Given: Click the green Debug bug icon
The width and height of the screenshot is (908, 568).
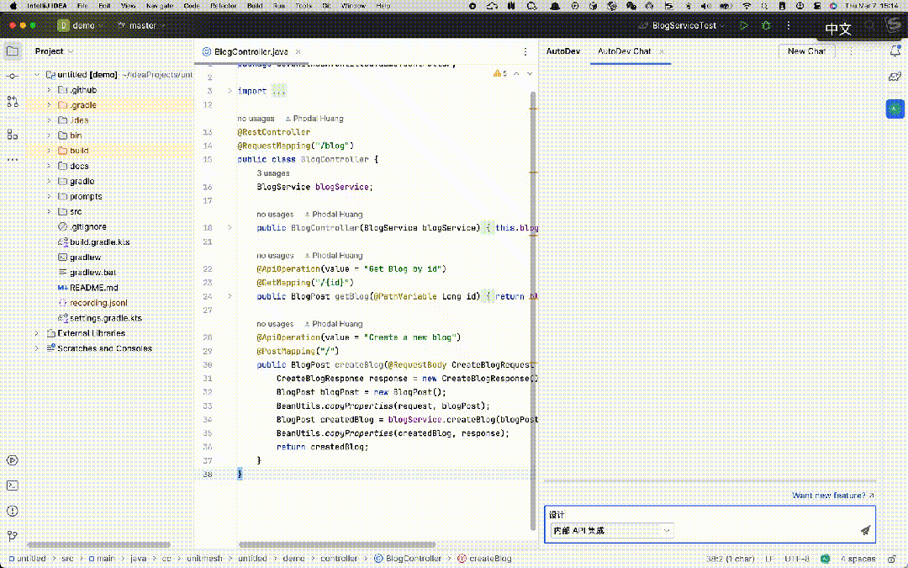Looking at the screenshot, I should point(766,25).
